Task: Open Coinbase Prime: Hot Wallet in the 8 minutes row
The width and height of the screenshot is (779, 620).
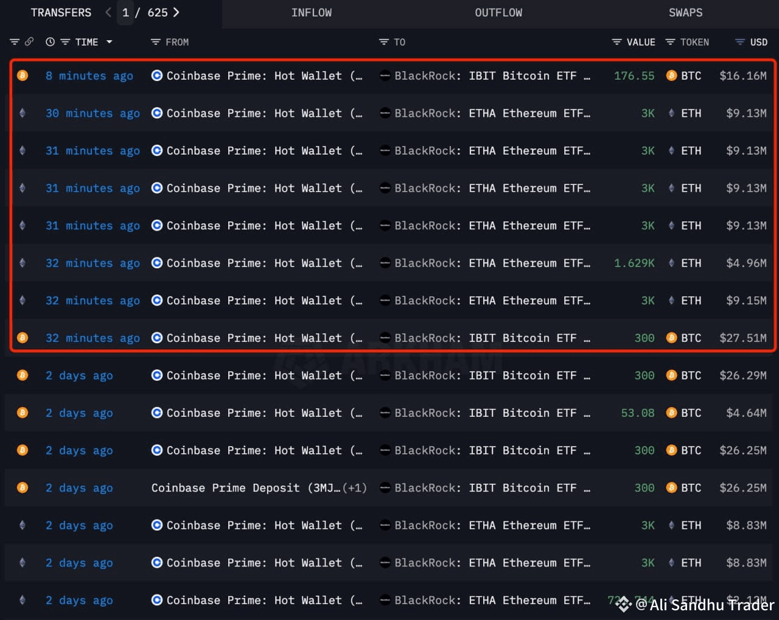Action: [264, 75]
